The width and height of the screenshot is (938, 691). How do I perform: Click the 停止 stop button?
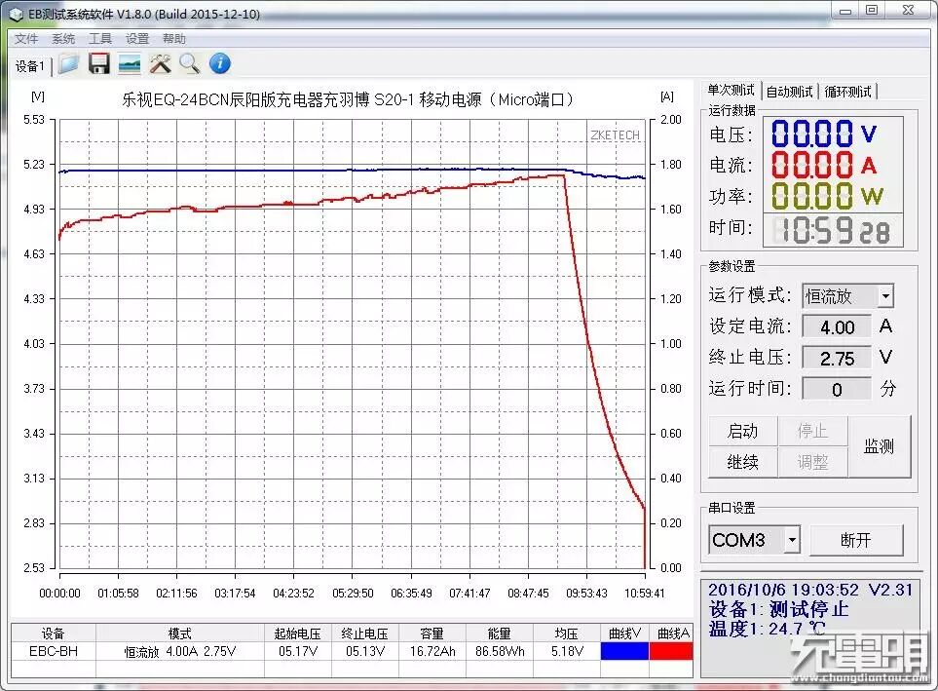812,431
